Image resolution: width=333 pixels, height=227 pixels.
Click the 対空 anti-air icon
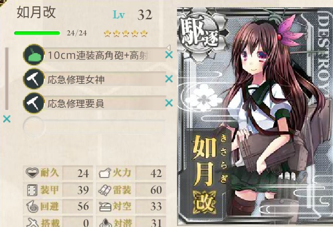click(x=105, y=207)
